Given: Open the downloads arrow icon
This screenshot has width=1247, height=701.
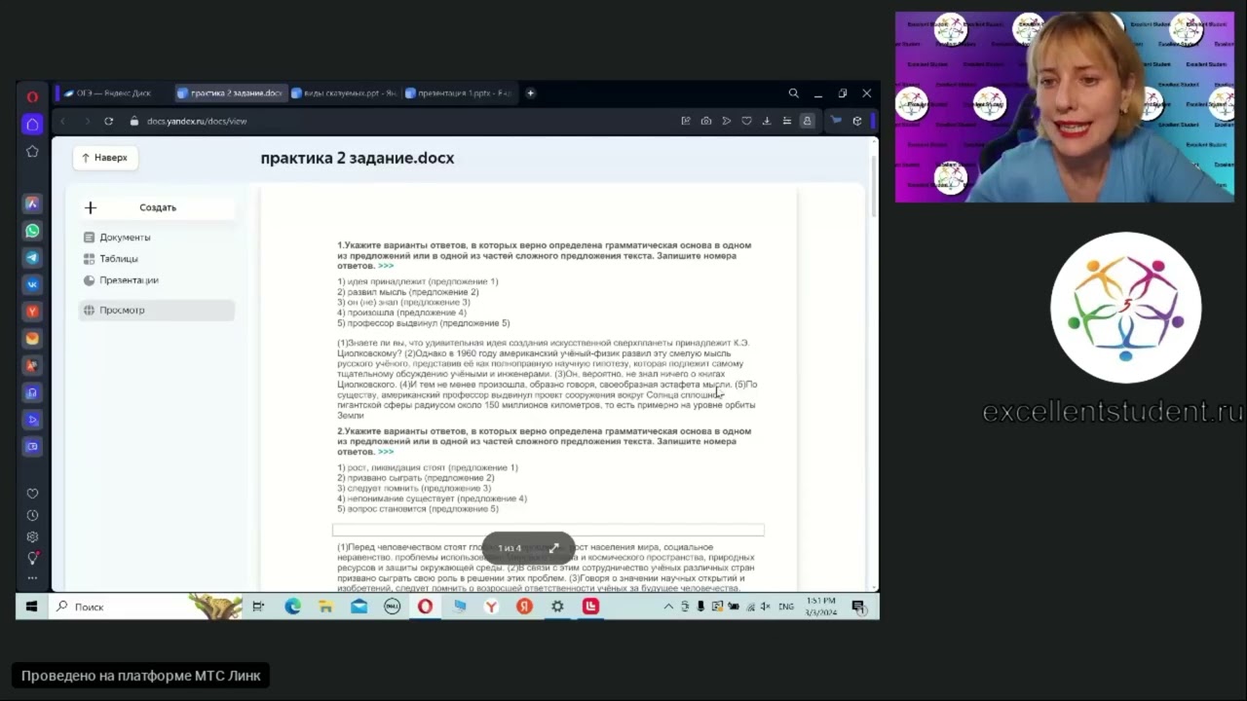Looking at the screenshot, I should click(x=766, y=121).
